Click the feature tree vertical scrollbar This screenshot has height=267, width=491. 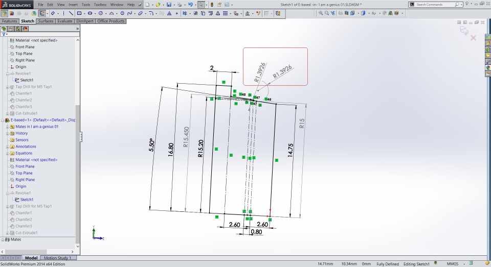point(78,143)
